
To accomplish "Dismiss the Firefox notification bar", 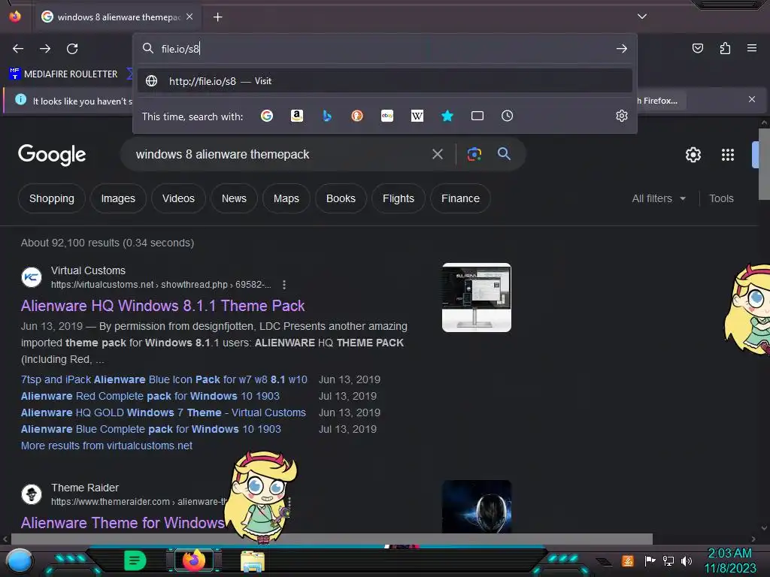I will [x=752, y=99].
